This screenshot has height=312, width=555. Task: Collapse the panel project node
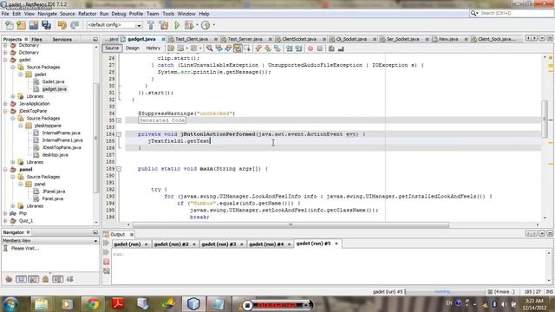coord(5,170)
